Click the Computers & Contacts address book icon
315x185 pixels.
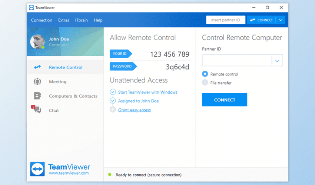coord(37,96)
